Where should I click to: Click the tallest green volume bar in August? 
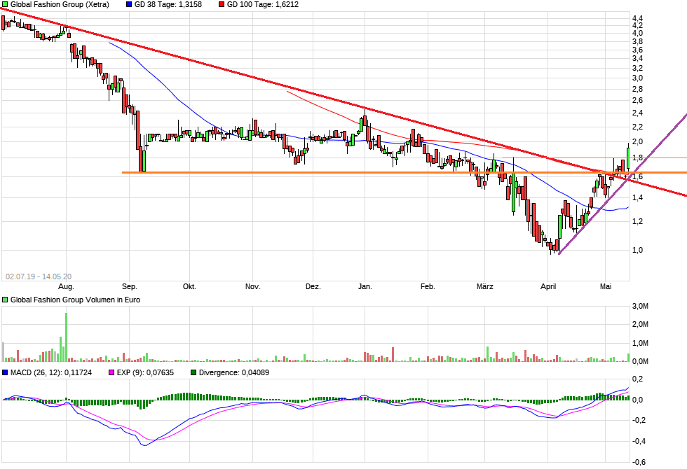pos(67,337)
